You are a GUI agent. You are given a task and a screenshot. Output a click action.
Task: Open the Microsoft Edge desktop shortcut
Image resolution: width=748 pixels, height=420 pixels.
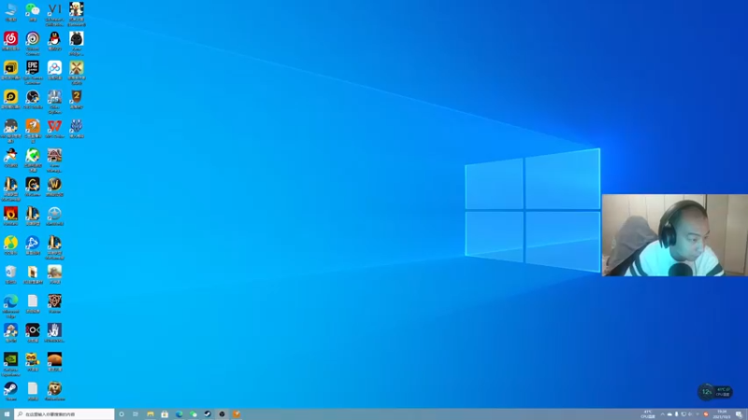click(10, 305)
